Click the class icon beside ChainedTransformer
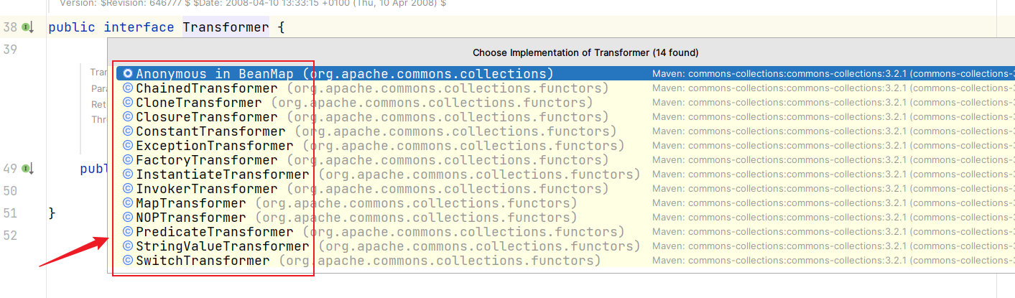This screenshot has width=1015, height=298. 127,88
